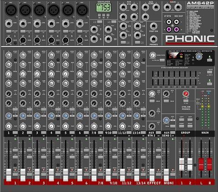Select channel 6 blue EFX knob

click(80, 116)
